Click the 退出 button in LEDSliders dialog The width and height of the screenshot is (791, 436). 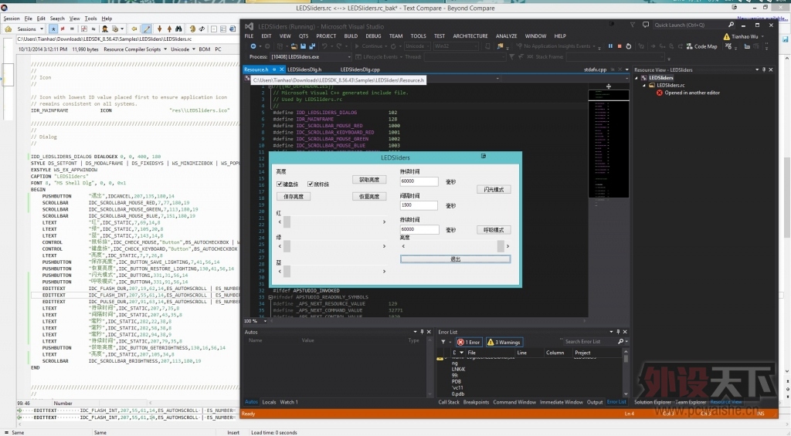tap(456, 259)
